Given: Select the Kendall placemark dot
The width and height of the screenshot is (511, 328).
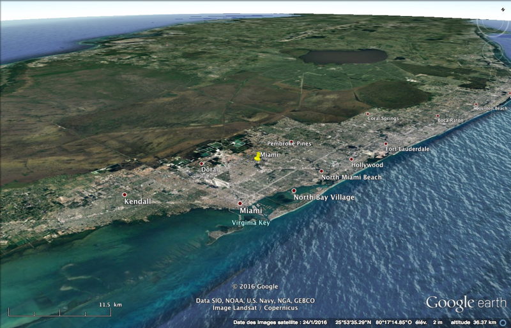Looking at the screenshot, I should coord(125,195).
